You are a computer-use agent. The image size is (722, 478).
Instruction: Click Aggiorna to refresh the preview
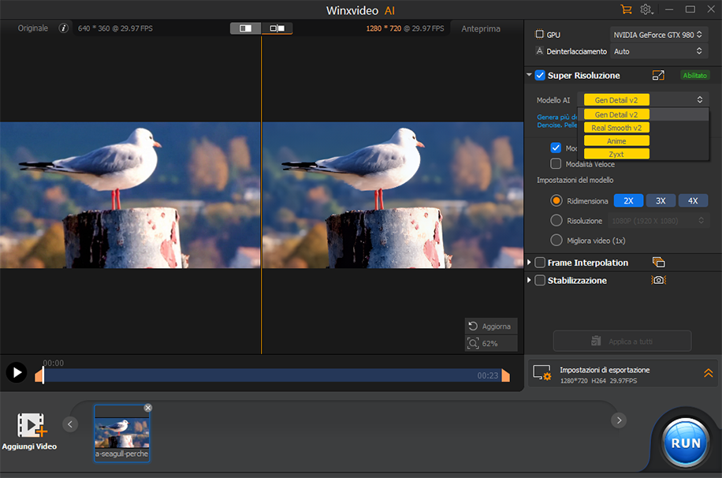491,327
